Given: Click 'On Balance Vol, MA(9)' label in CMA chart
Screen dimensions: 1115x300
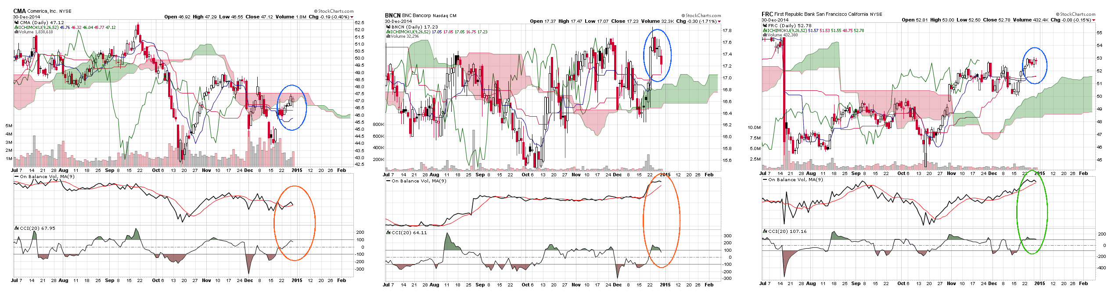Looking at the screenshot, I should point(47,176).
